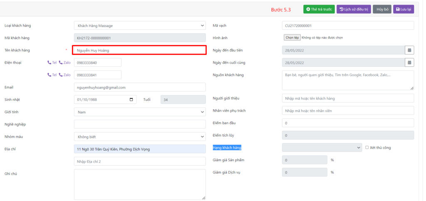This screenshot has width=426, height=201.
Task: Save the form with "Lưu lại"
Action: coord(404,9)
